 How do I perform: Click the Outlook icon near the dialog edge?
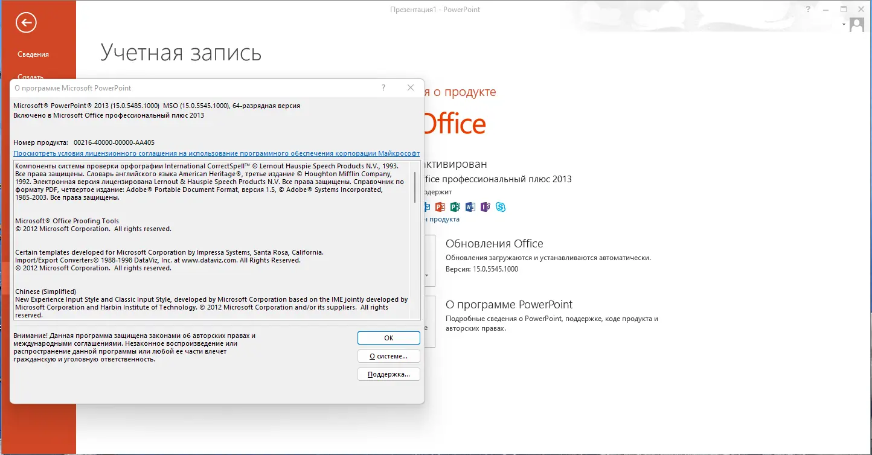[x=427, y=207]
